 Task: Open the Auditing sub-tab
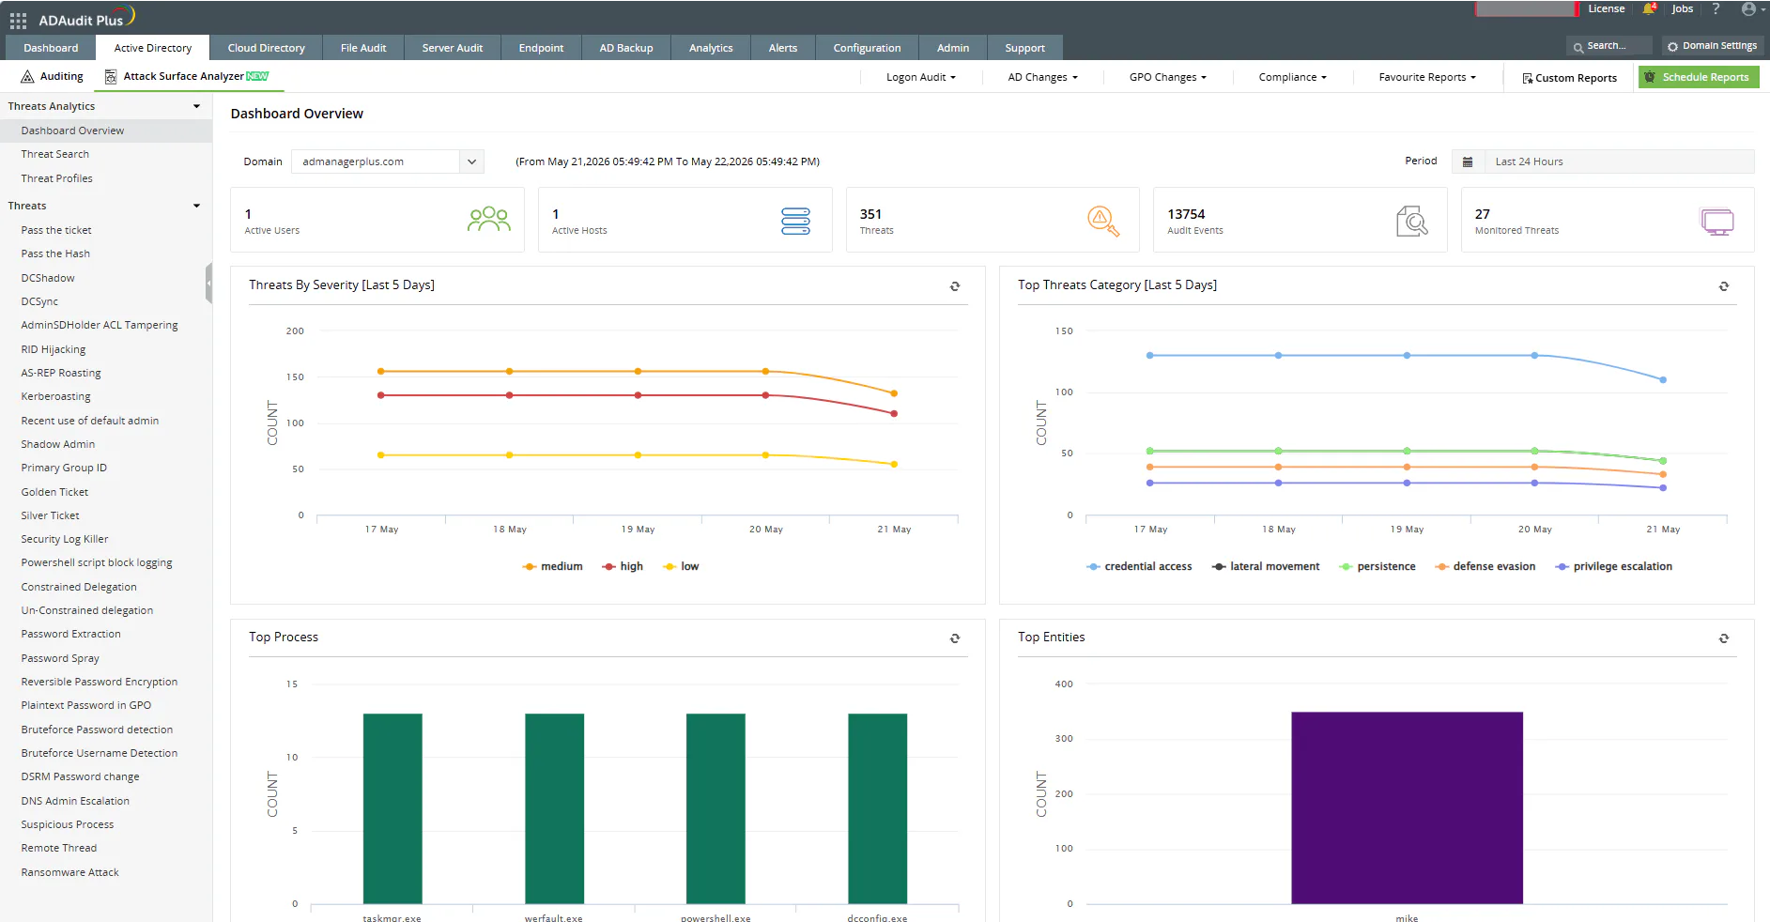point(53,76)
